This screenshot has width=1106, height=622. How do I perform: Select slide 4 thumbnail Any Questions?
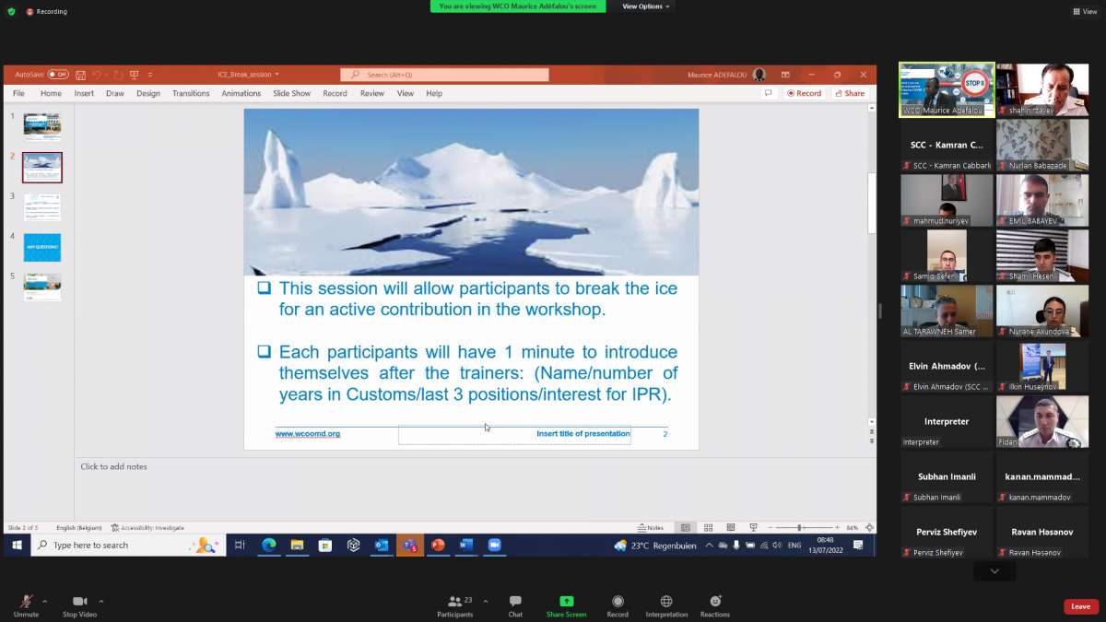42,248
